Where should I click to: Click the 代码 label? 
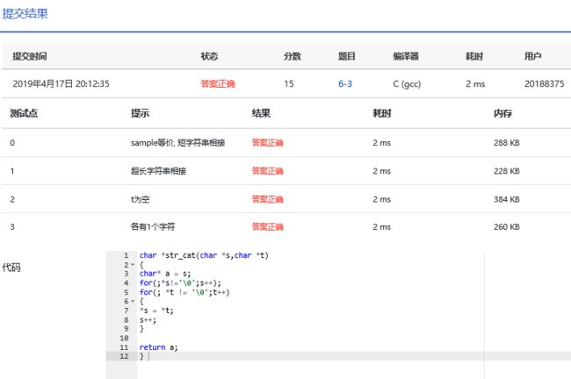11,268
